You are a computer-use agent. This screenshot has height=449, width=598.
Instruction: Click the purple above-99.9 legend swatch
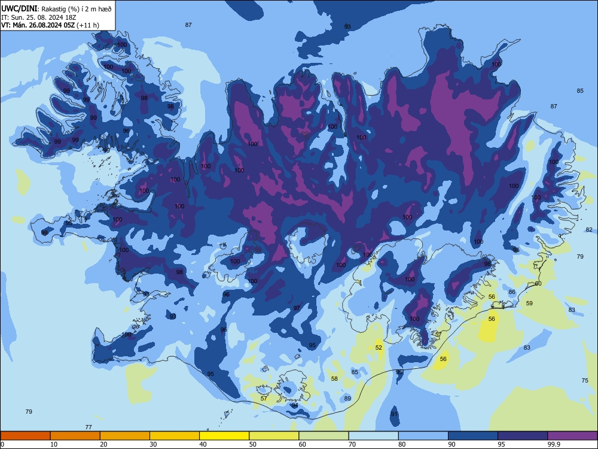(x=572, y=436)
